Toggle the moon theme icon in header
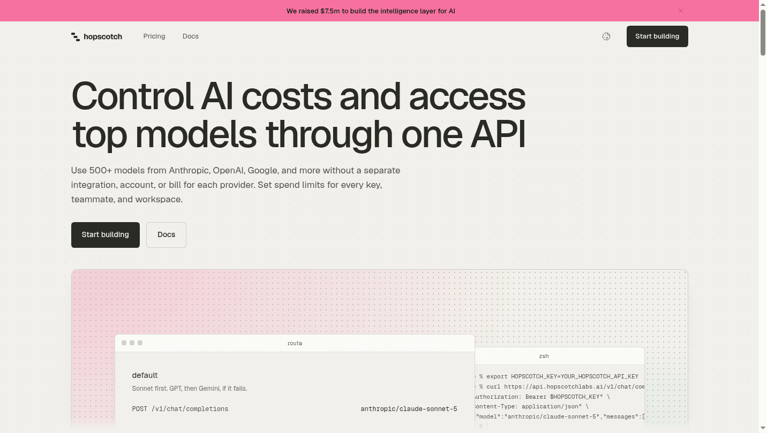The width and height of the screenshot is (767, 433). pyautogui.click(x=606, y=36)
